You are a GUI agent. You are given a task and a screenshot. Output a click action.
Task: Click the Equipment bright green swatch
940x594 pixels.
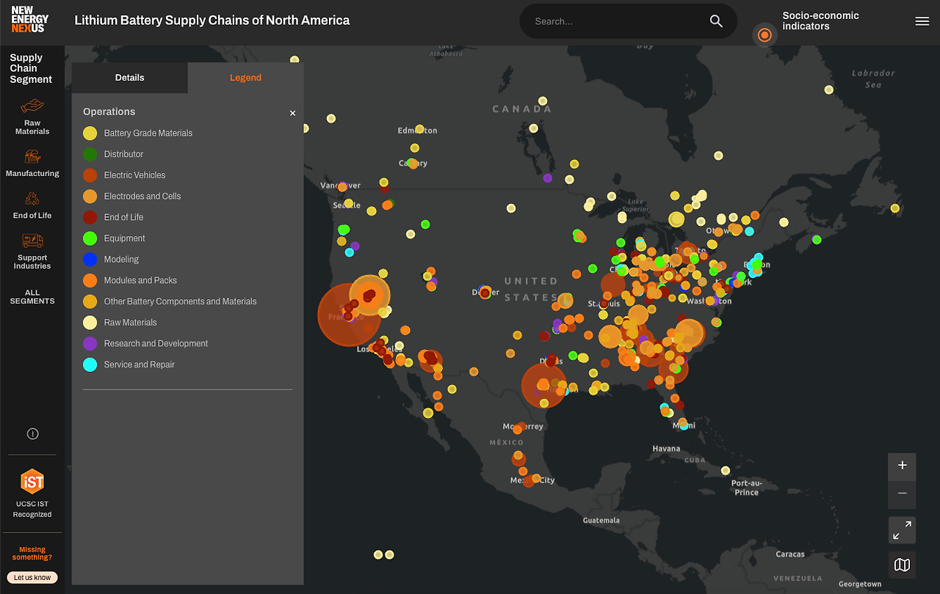(90, 238)
